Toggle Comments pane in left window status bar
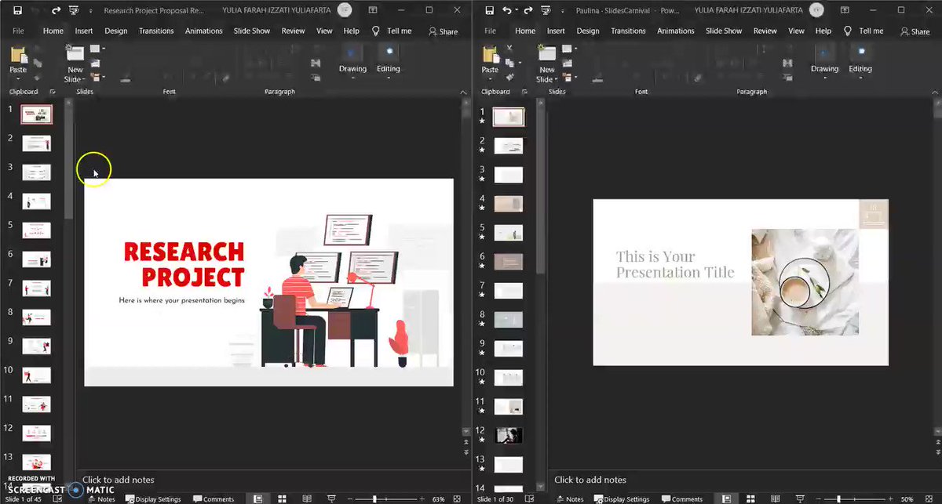This screenshot has width=942, height=504. pyautogui.click(x=214, y=499)
